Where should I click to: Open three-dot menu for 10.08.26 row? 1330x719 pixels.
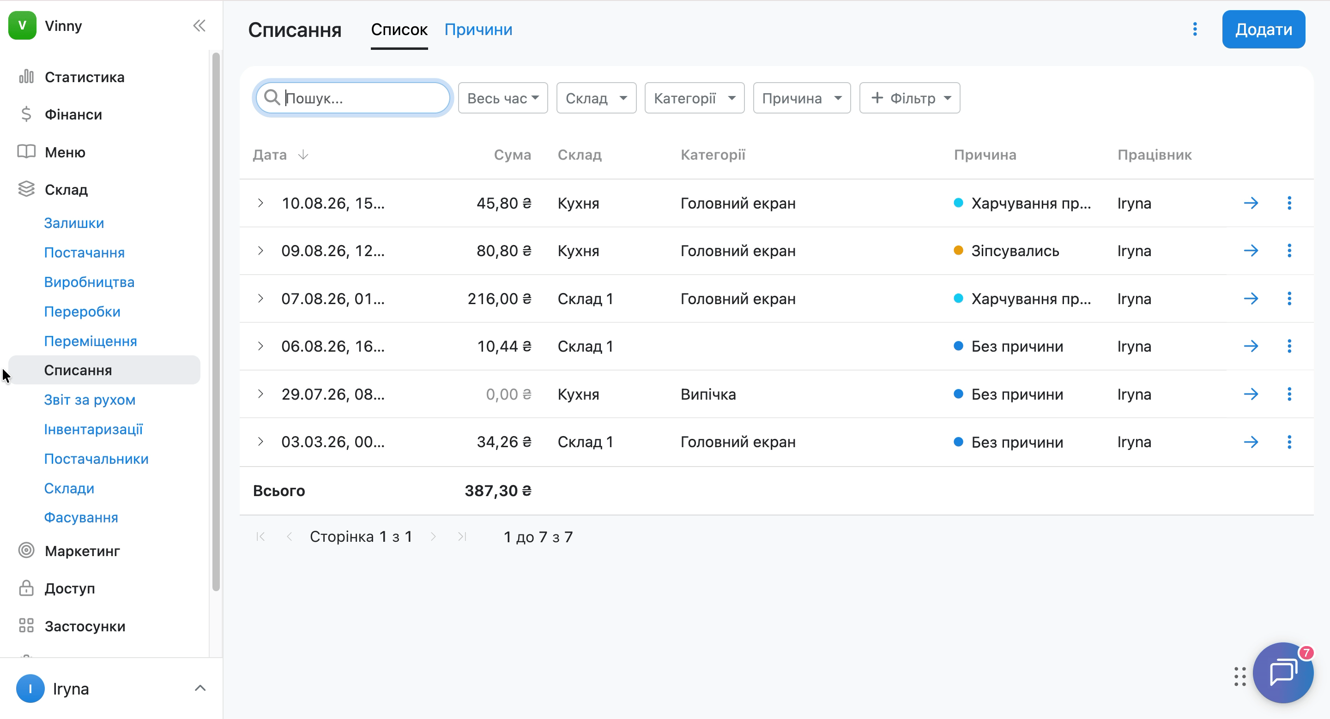1289,203
